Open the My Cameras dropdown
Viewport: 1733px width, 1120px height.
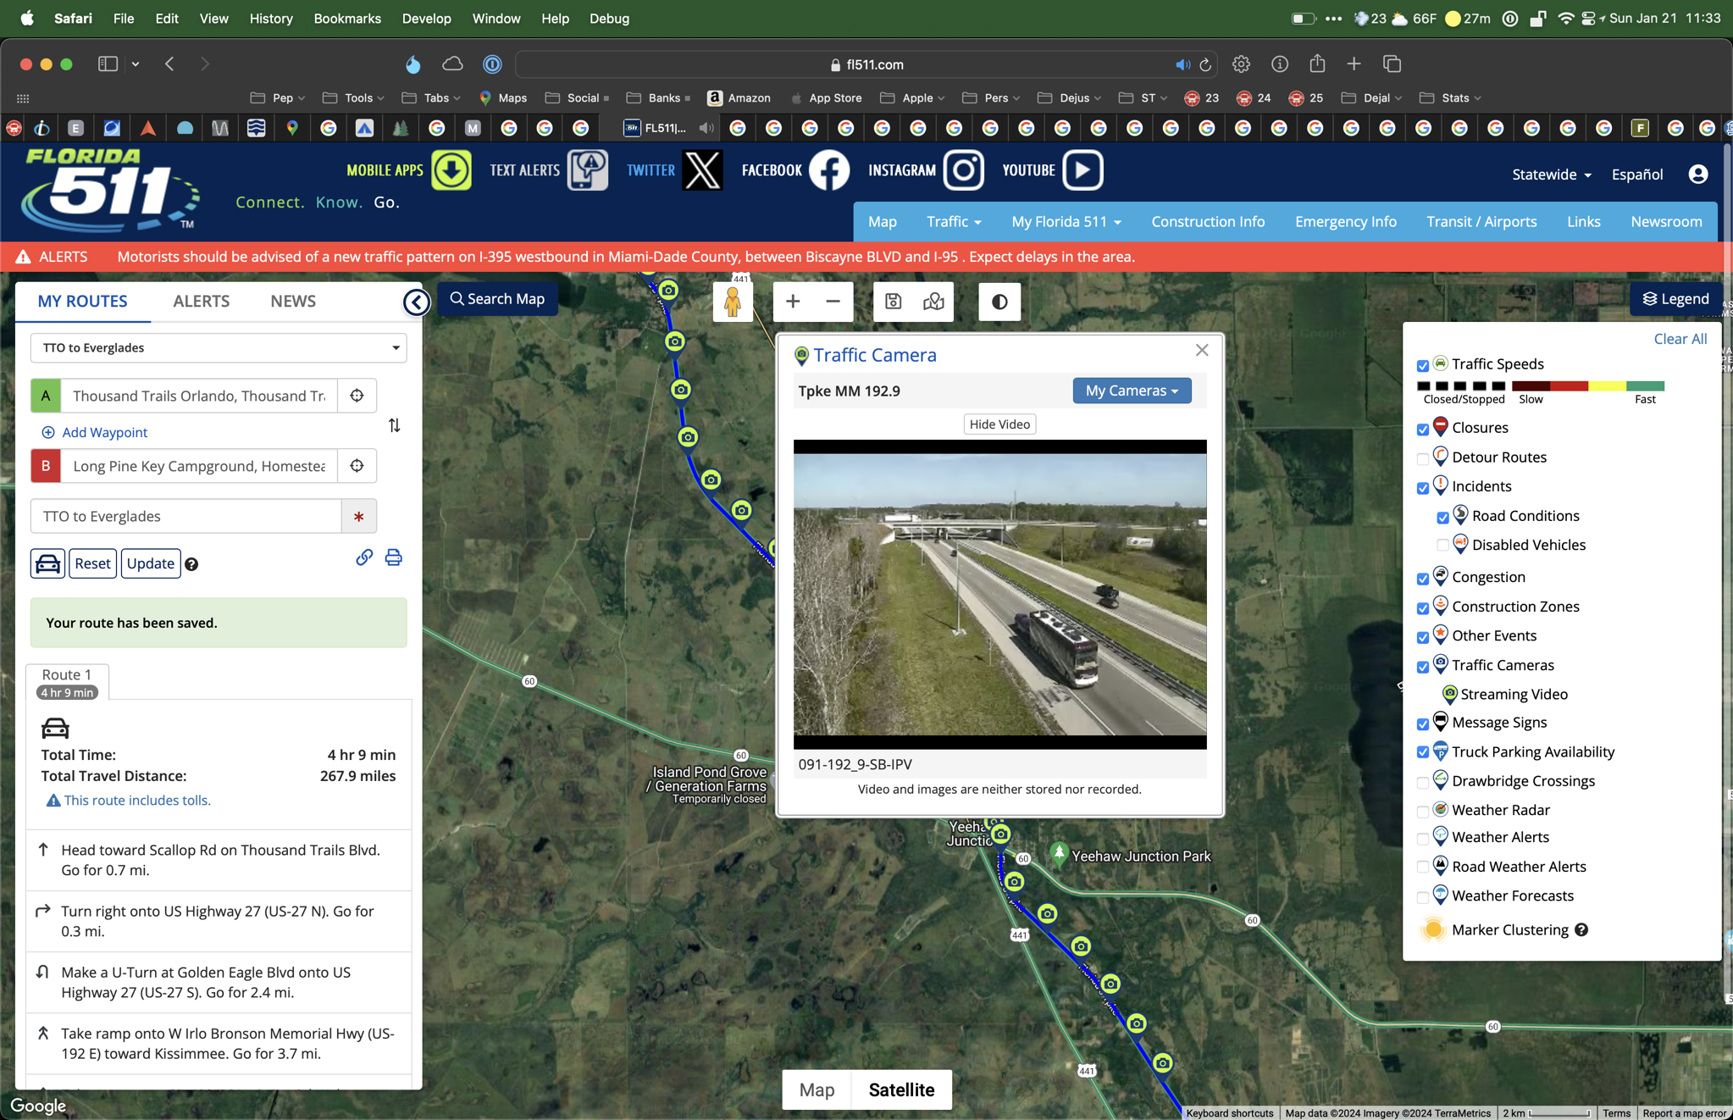tap(1132, 391)
